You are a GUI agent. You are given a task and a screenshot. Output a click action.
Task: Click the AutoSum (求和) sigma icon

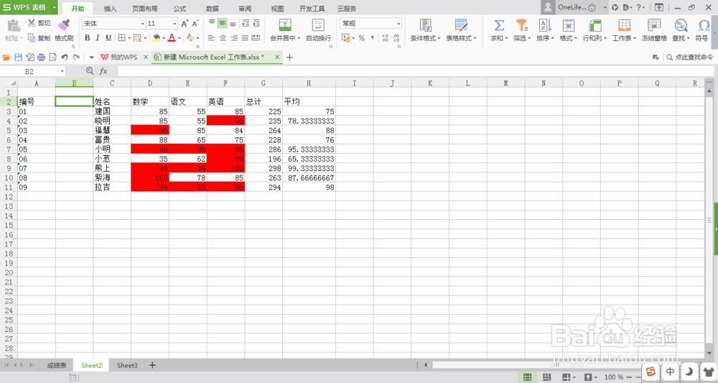point(499,24)
